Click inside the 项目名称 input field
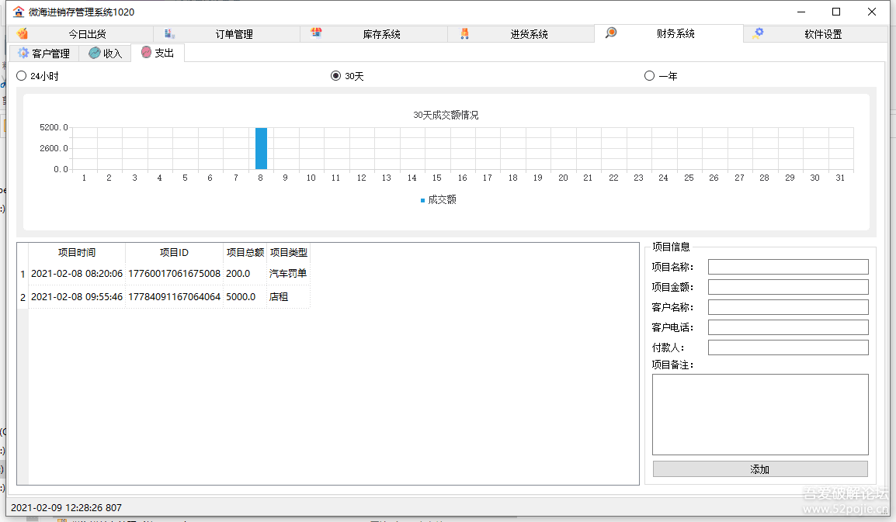Viewport: 896px width, 522px height. click(x=787, y=266)
